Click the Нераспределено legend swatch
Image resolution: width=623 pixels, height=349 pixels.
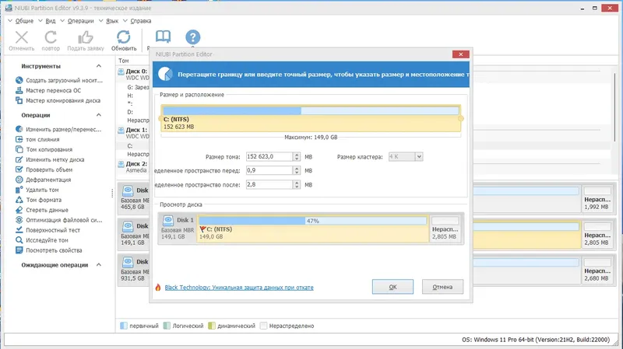tap(263, 326)
